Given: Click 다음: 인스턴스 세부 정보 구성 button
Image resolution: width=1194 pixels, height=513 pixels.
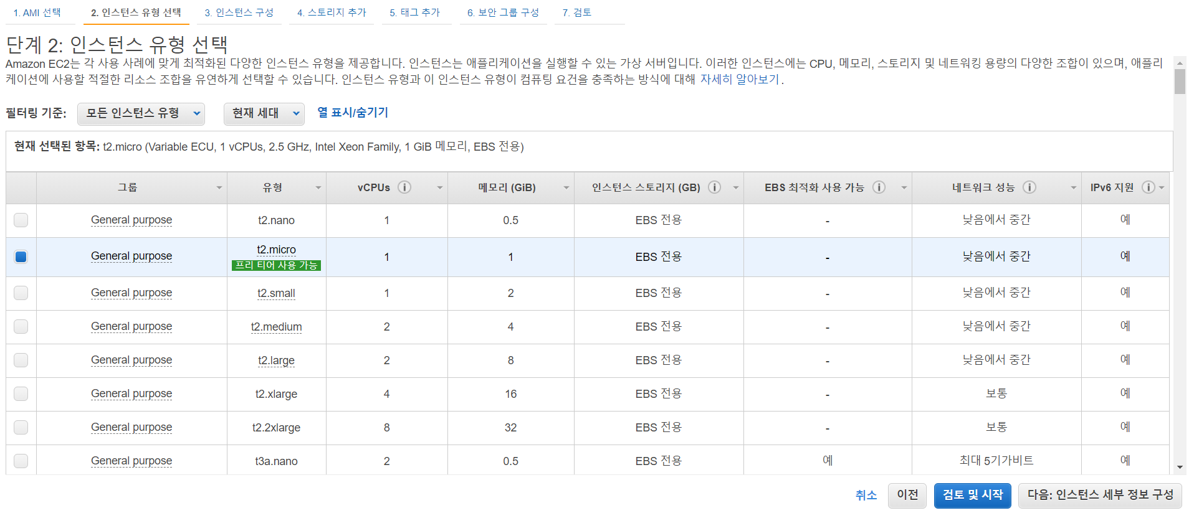Looking at the screenshot, I should click(1100, 496).
